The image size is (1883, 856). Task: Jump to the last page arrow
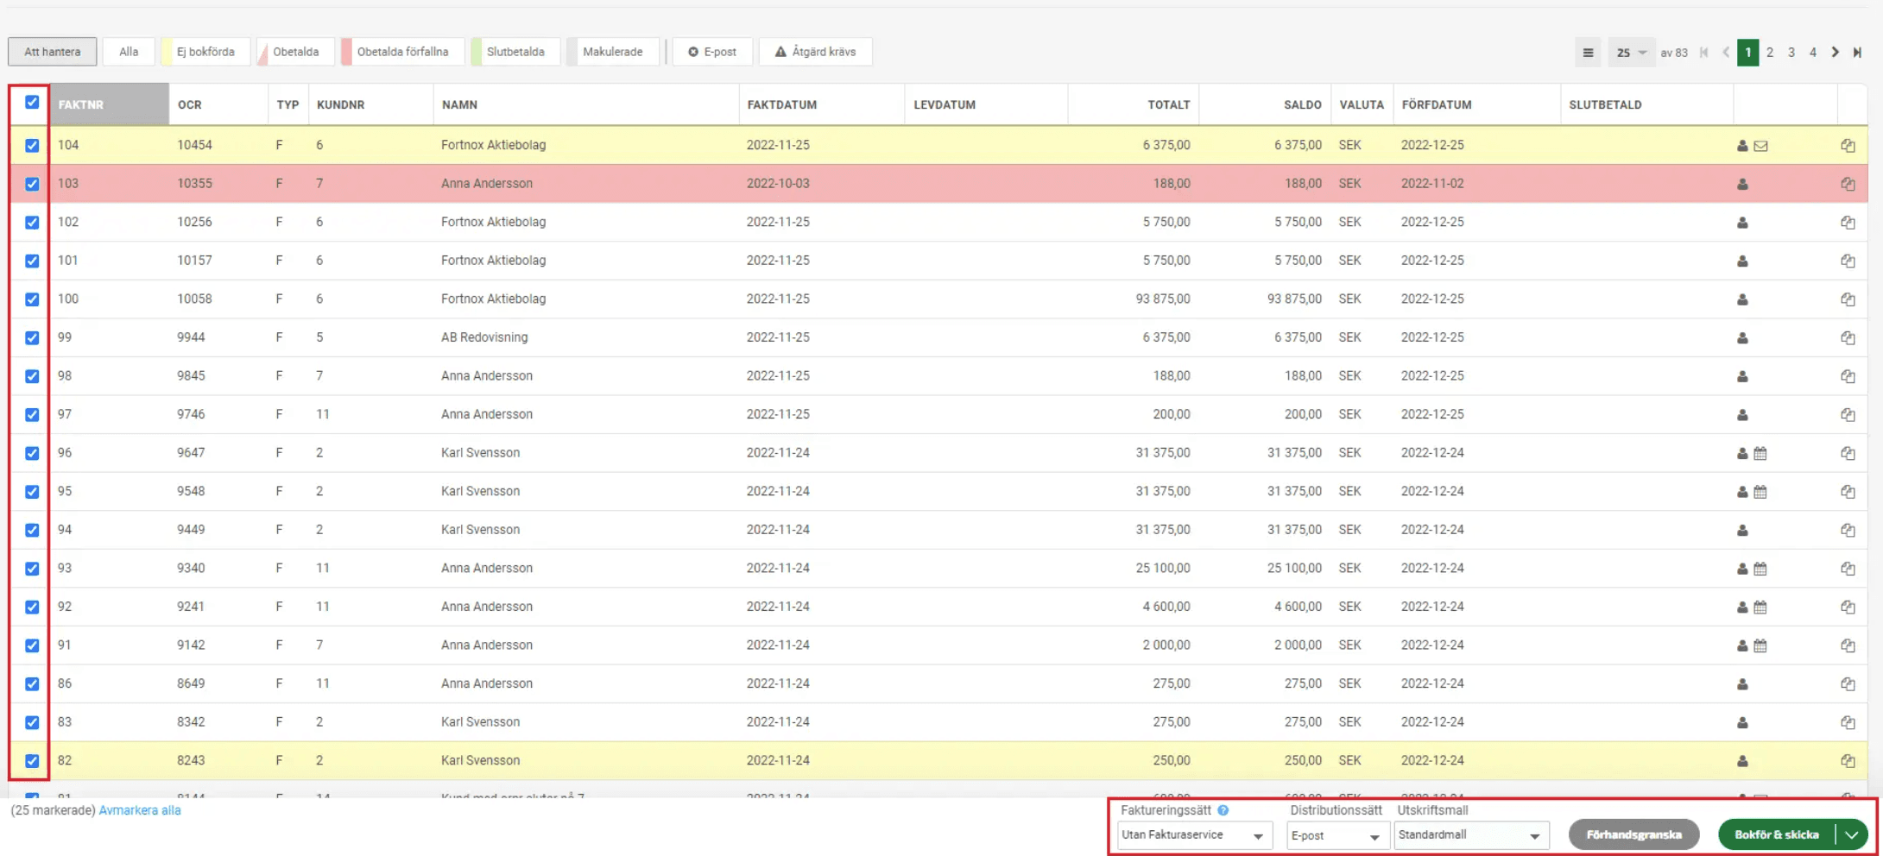tap(1857, 53)
